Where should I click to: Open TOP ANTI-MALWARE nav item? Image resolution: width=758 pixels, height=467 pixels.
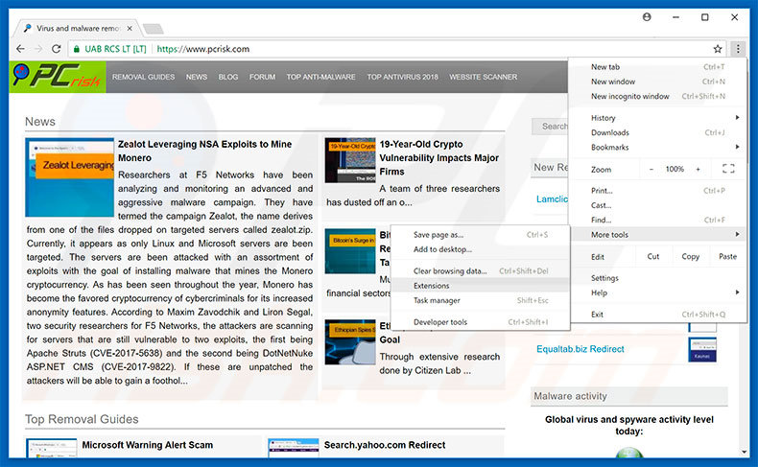point(321,77)
